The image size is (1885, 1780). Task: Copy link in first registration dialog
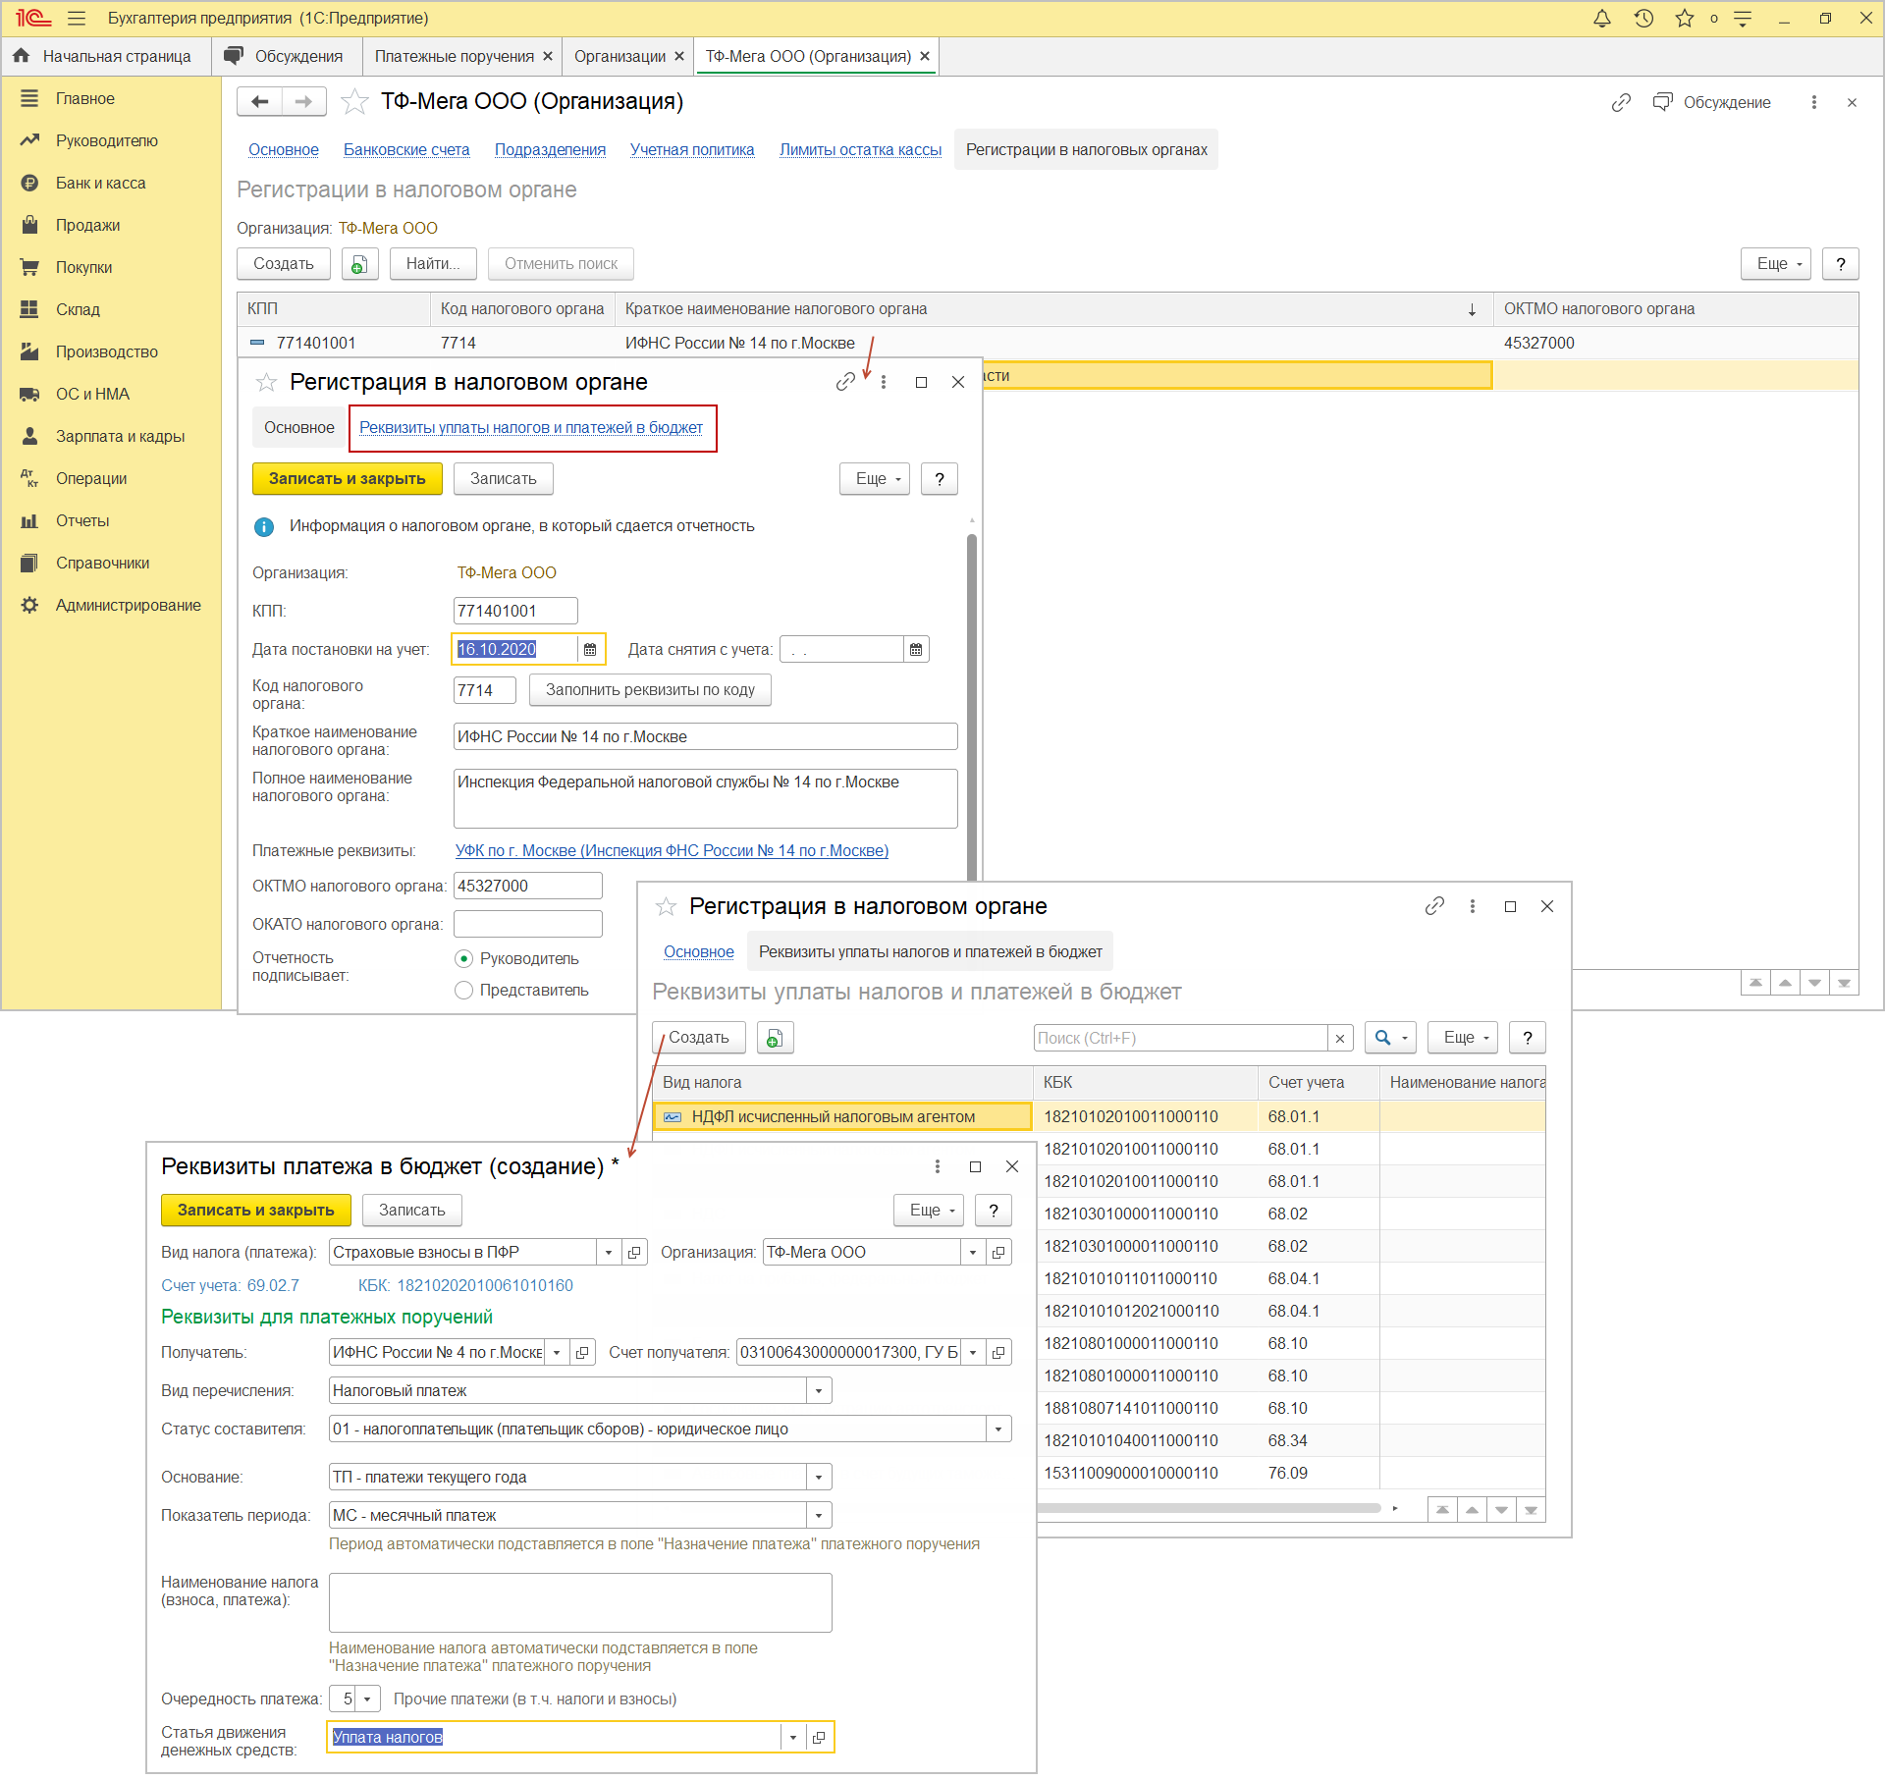(x=844, y=382)
